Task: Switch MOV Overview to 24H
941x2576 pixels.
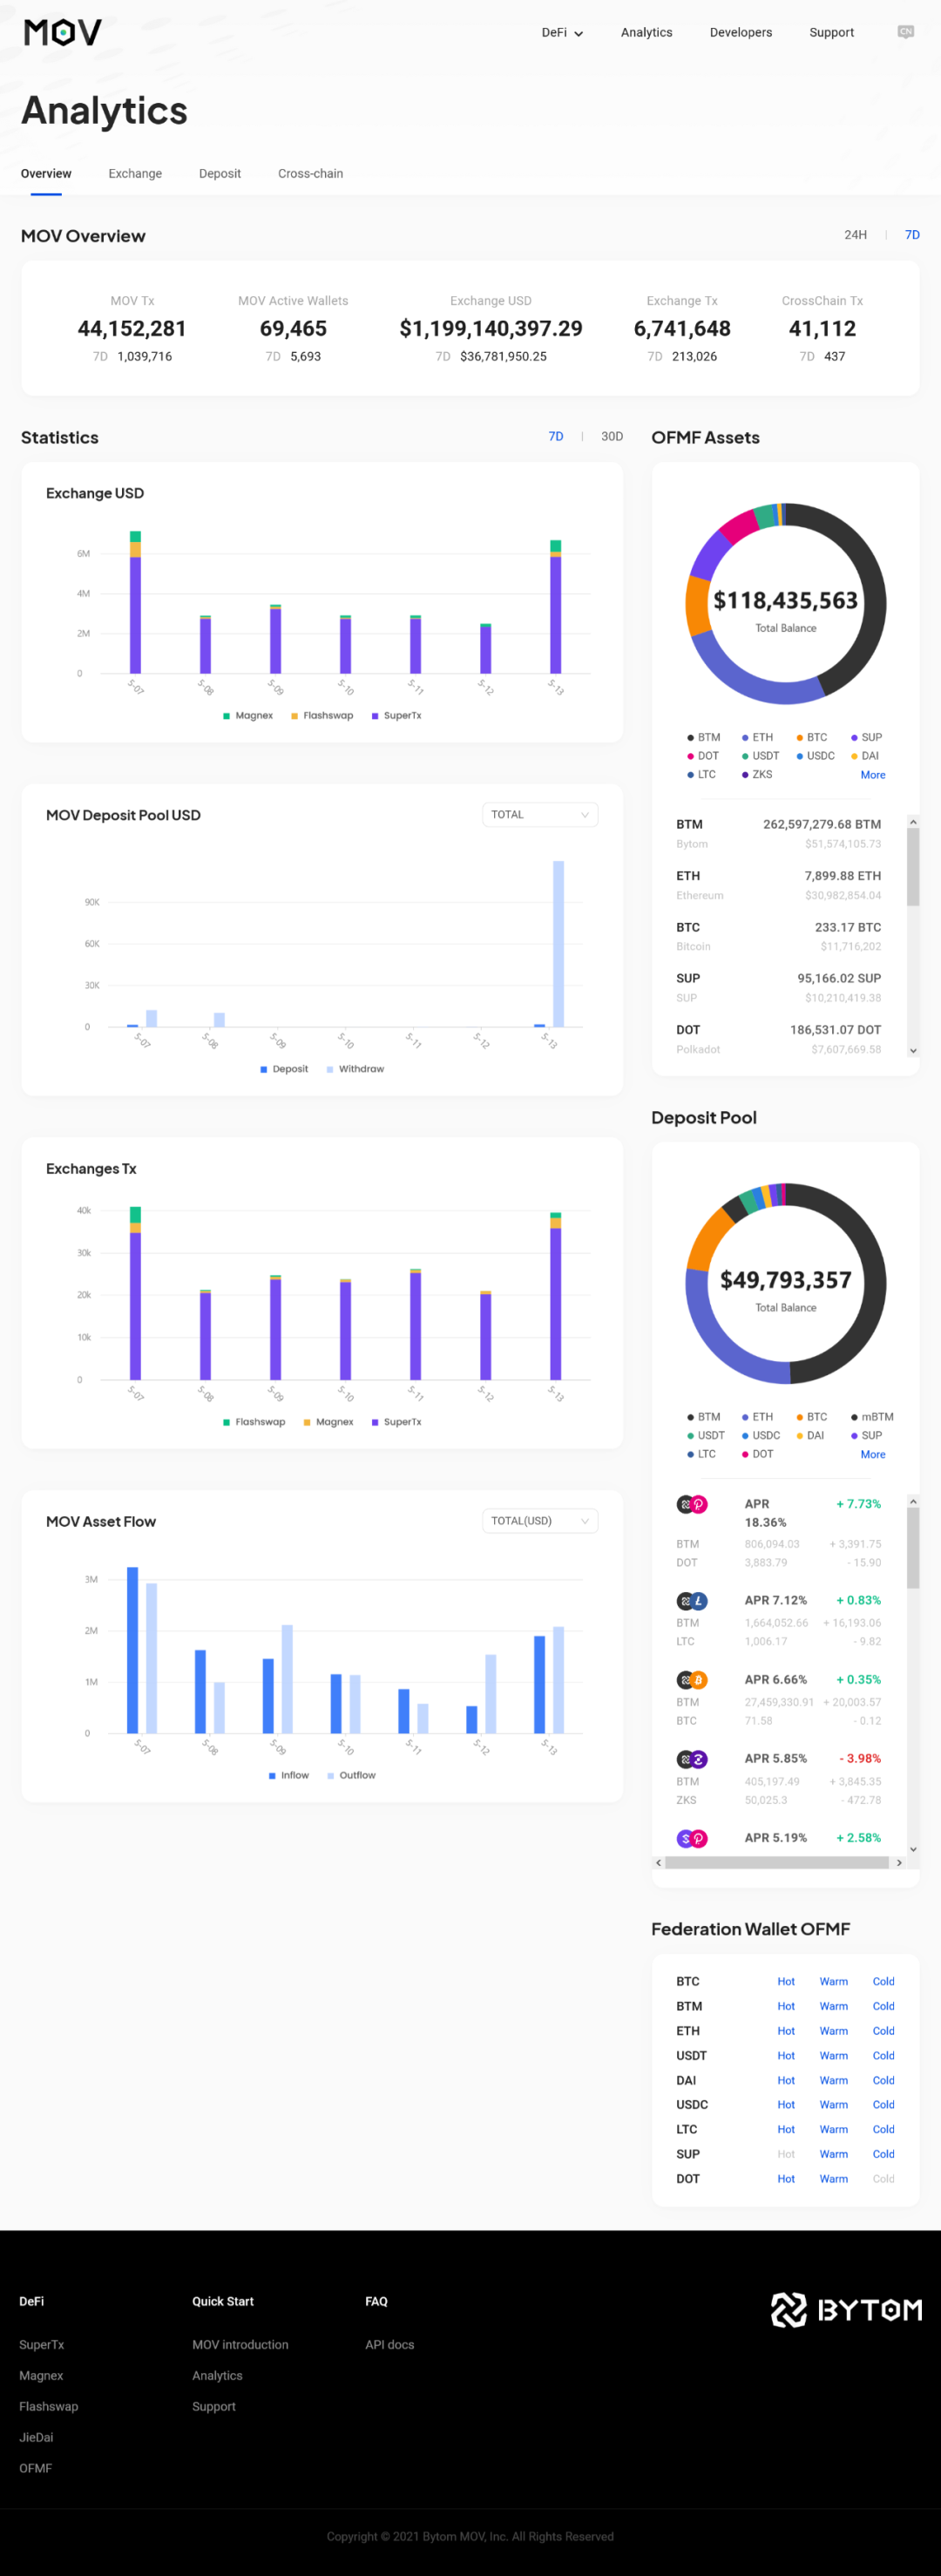Action: point(855,235)
